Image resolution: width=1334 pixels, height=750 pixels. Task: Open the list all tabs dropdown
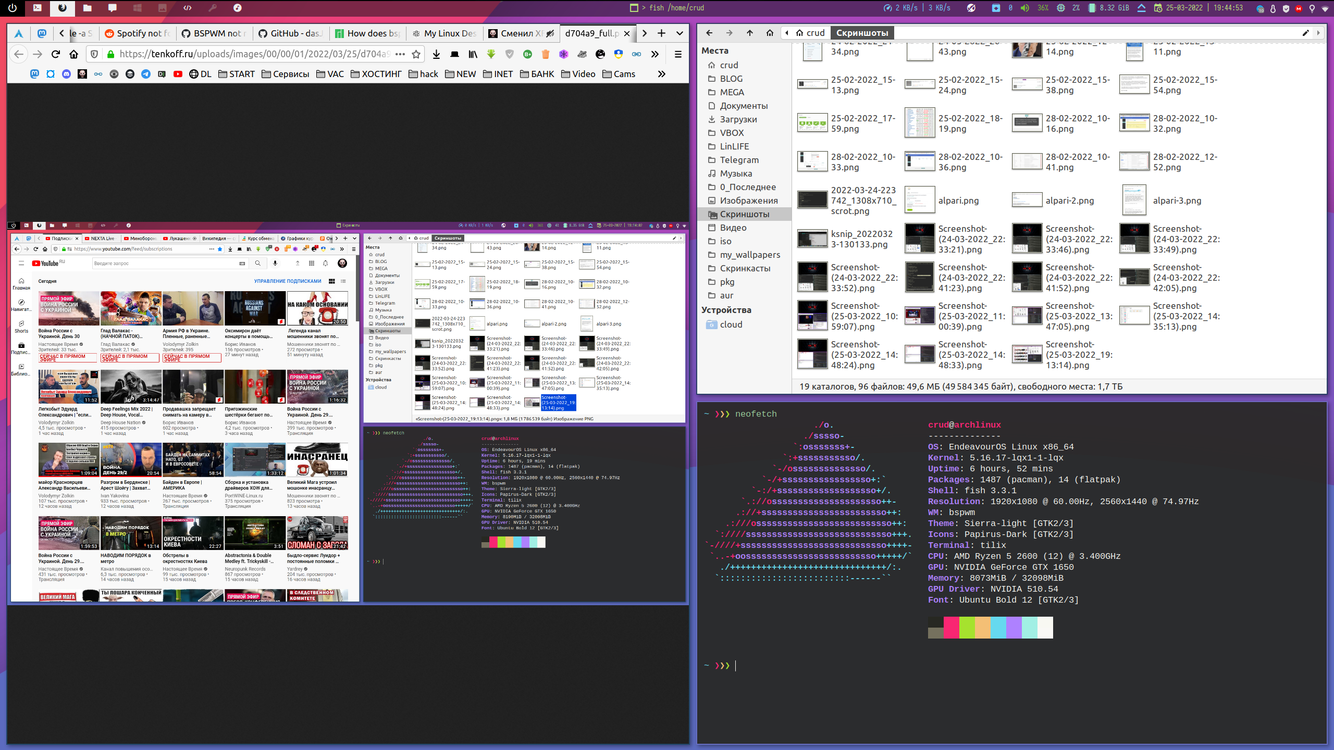coord(680,33)
